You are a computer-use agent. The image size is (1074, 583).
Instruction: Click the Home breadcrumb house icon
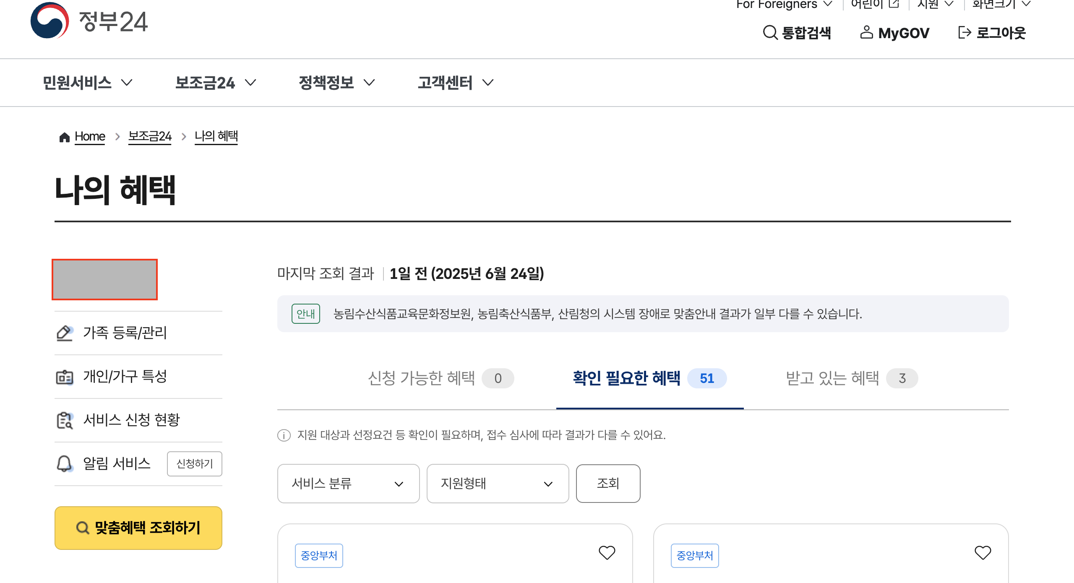64,137
